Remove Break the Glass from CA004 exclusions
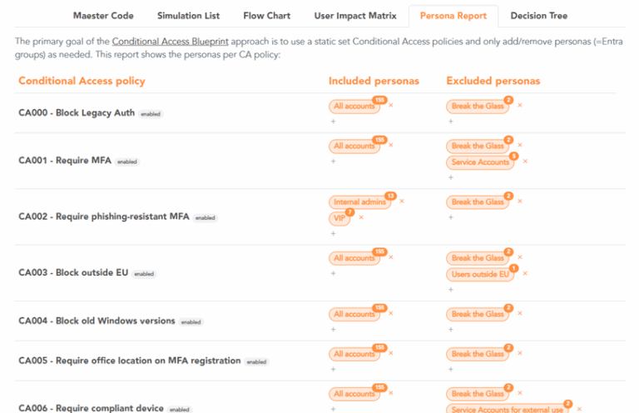The image size is (639, 413). pyautogui.click(x=519, y=313)
